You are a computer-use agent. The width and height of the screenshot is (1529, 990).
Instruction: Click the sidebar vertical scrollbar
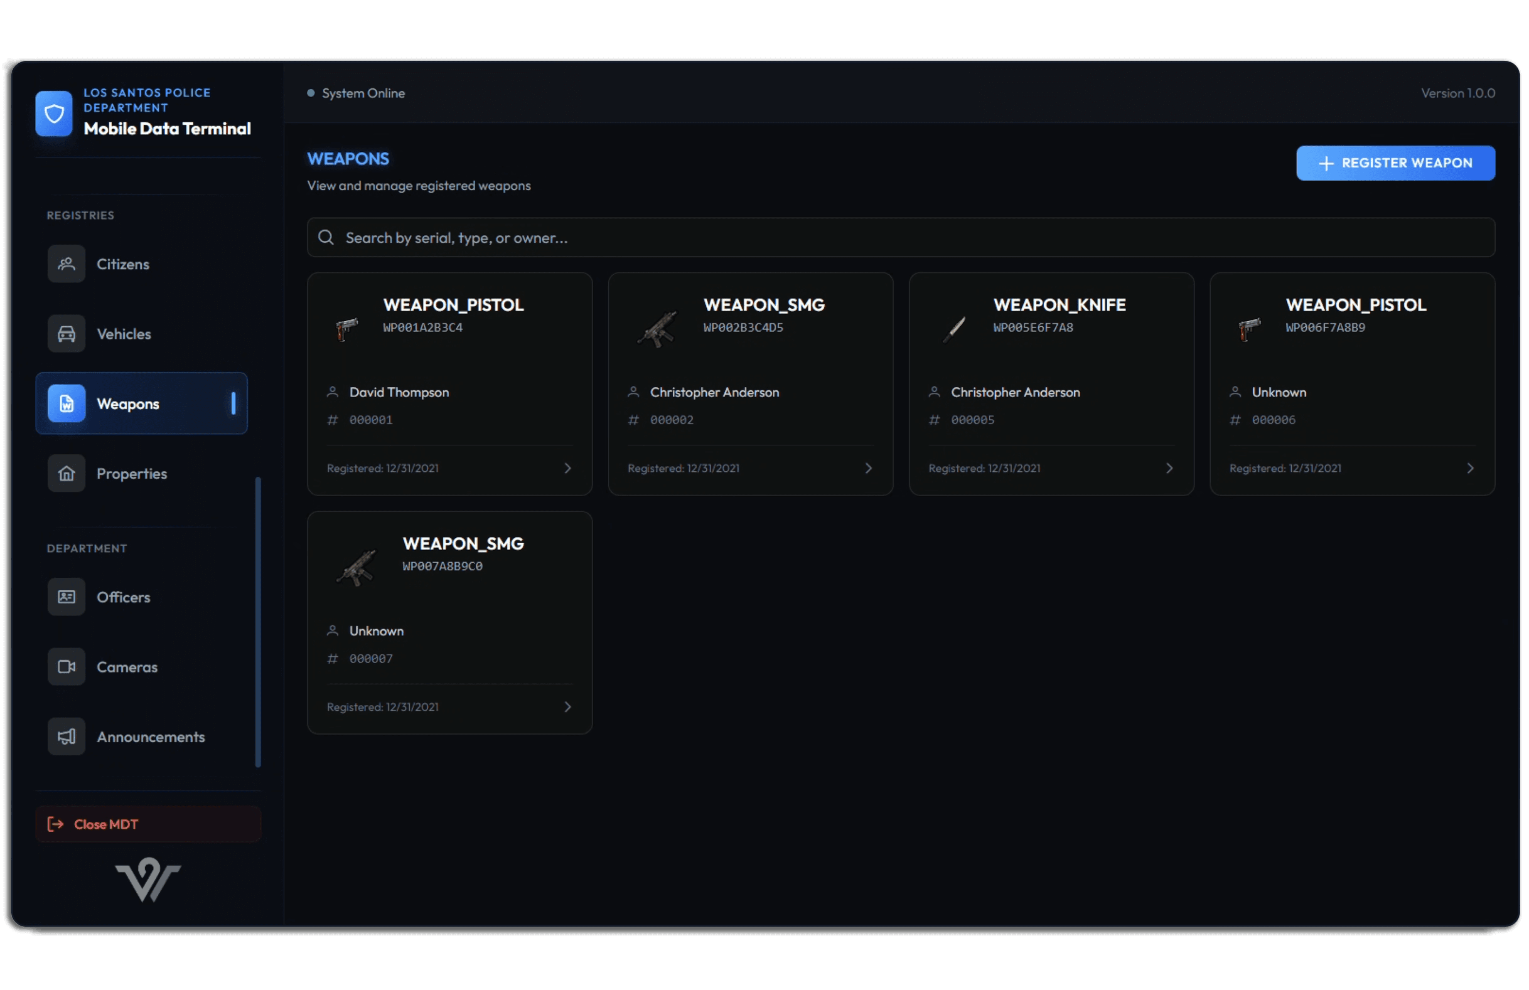pos(258,623)
